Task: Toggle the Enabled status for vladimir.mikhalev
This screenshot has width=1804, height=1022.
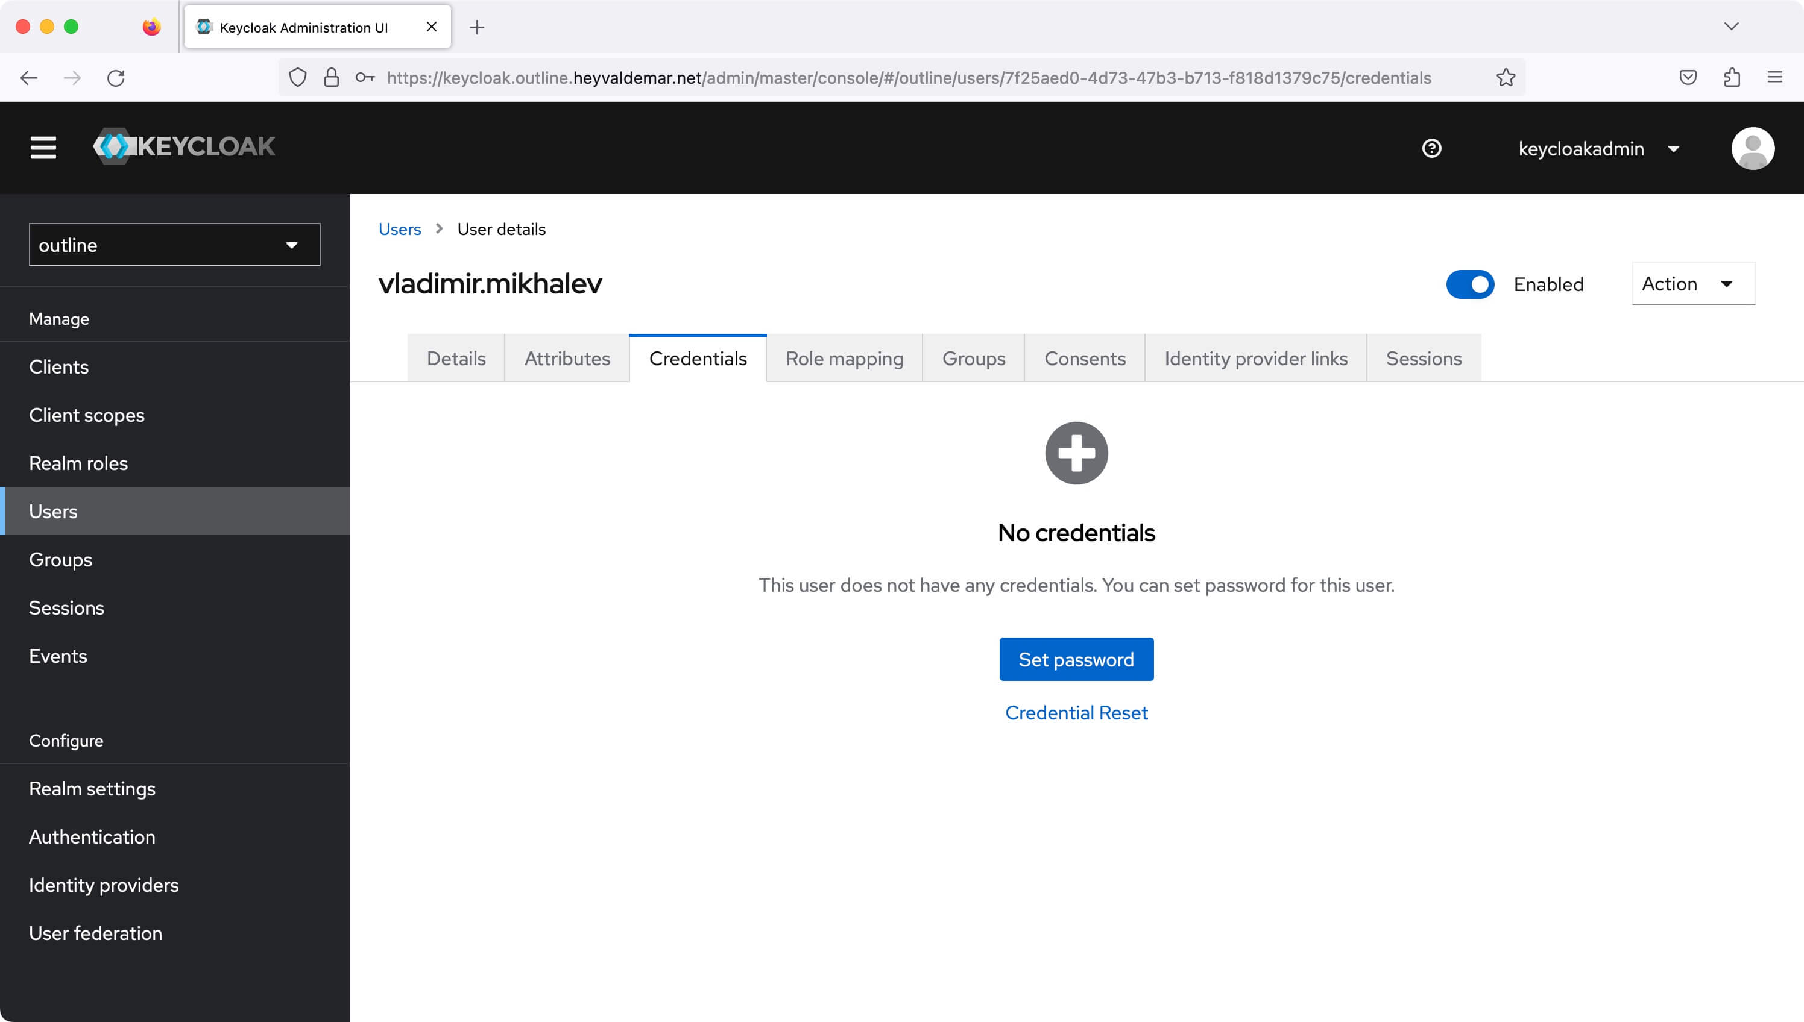Action: click(1469, 283)
